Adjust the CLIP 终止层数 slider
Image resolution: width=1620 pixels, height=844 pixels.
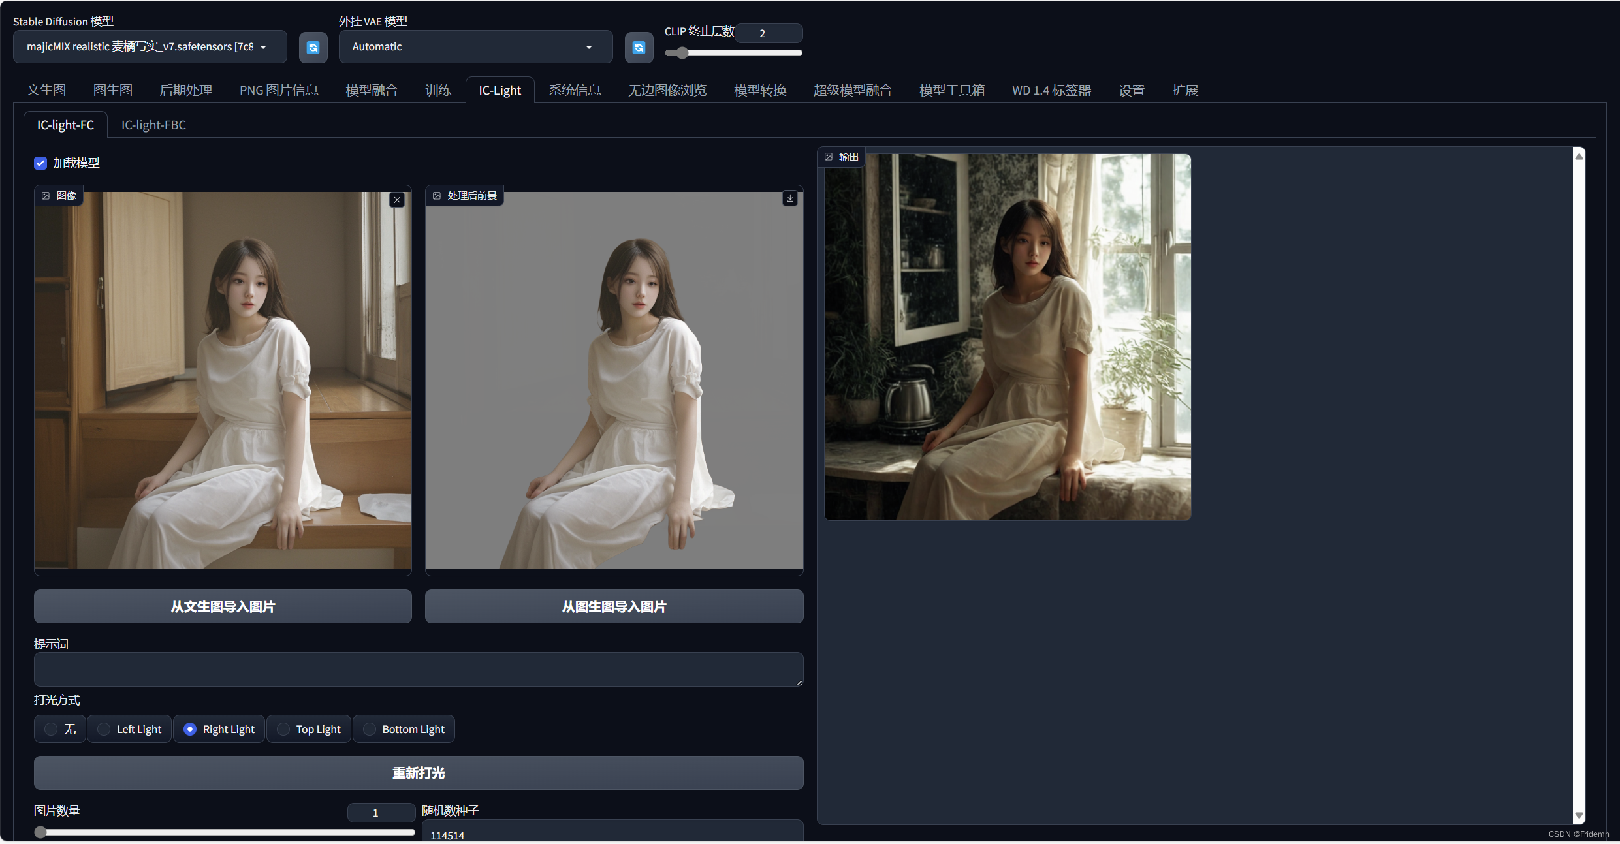pyautogui.click(x=682, y=53)
